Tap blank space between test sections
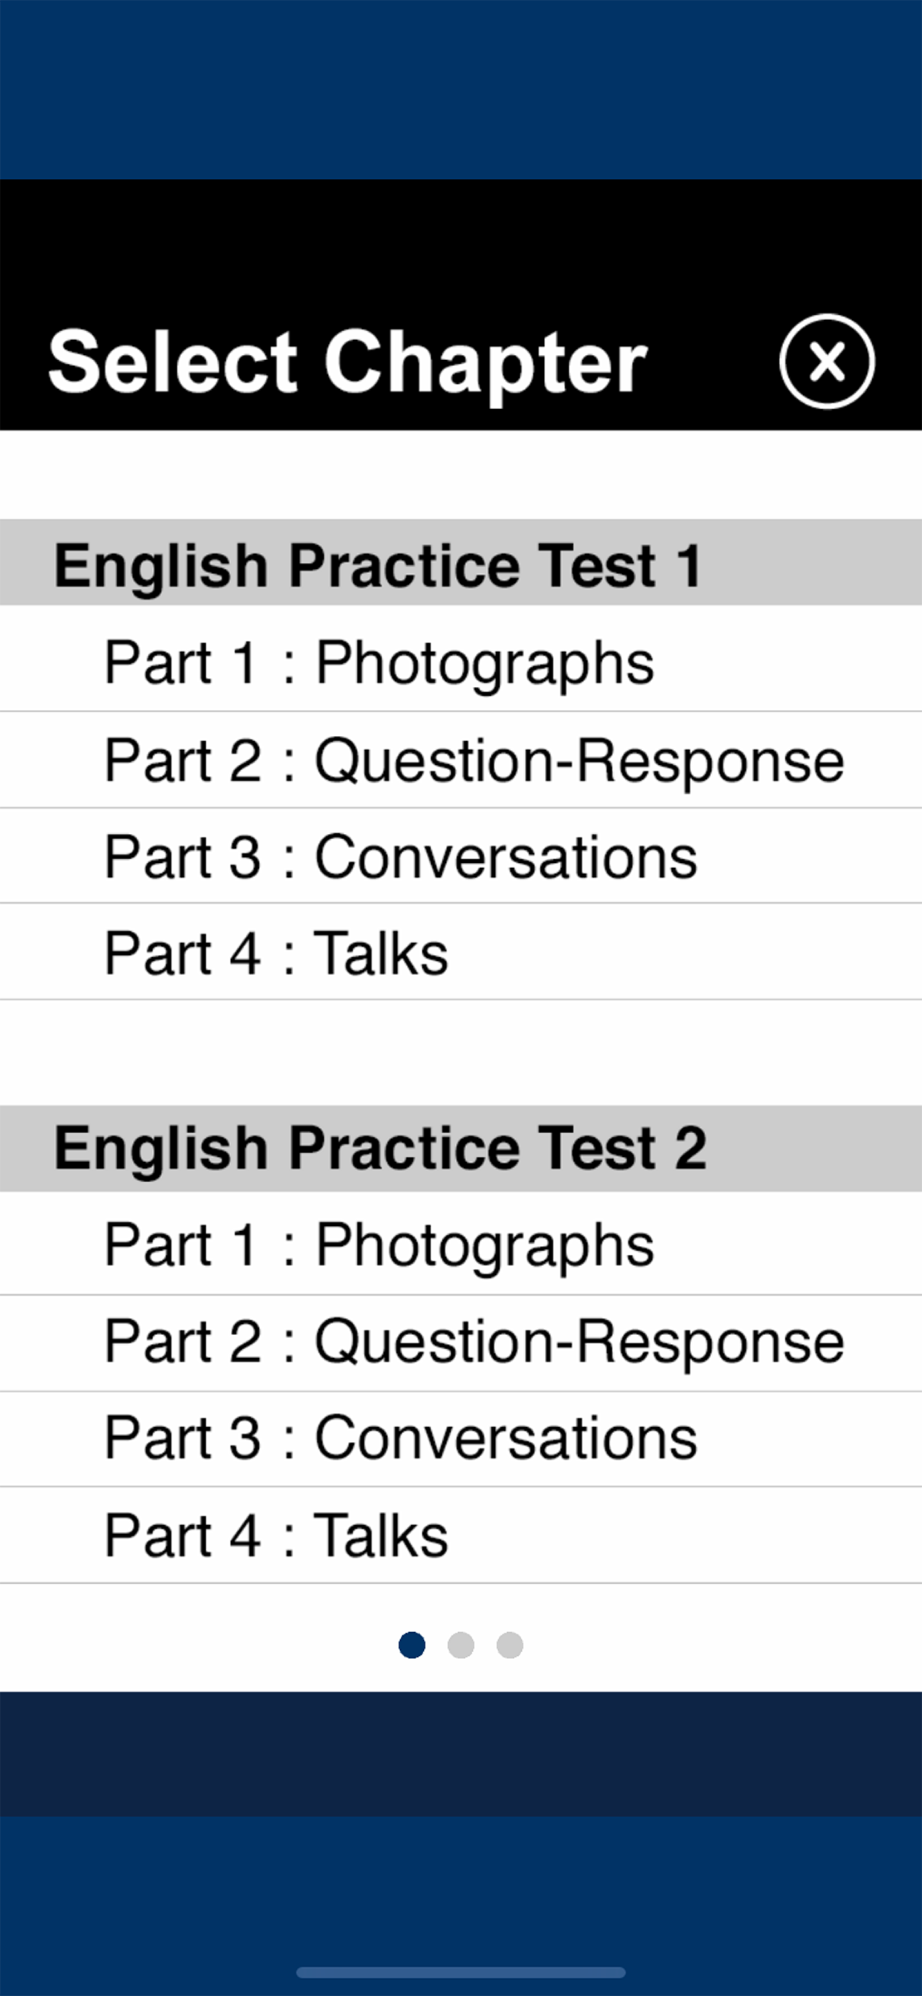The image size is (922, 1996). point(461,1053)
